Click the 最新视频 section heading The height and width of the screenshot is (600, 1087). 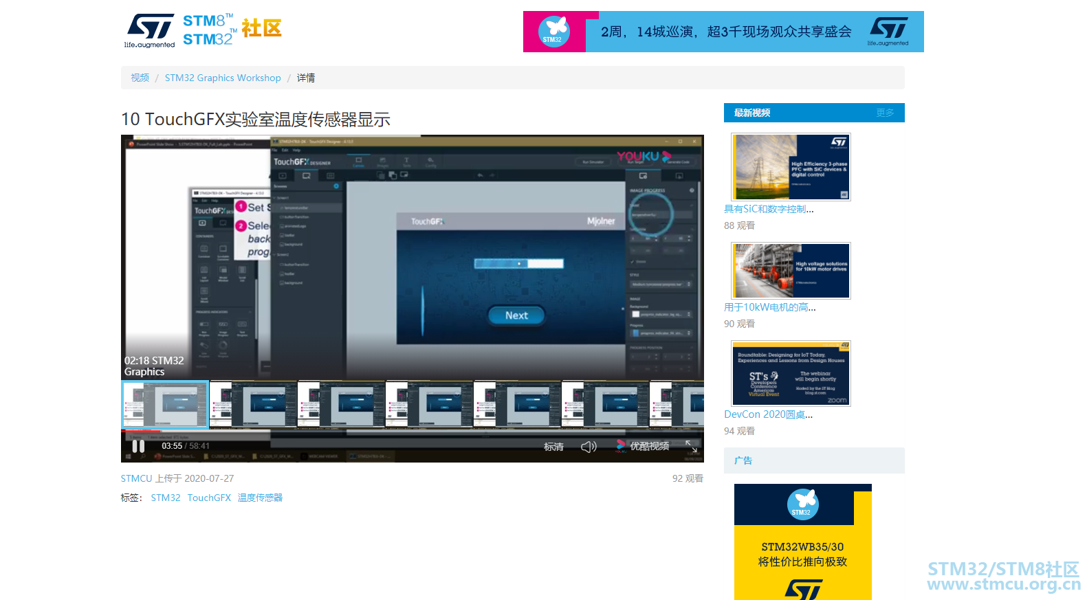752,113
